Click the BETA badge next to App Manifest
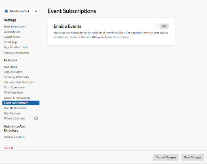This screenshot has width=207, height=164. pos(25,47)
